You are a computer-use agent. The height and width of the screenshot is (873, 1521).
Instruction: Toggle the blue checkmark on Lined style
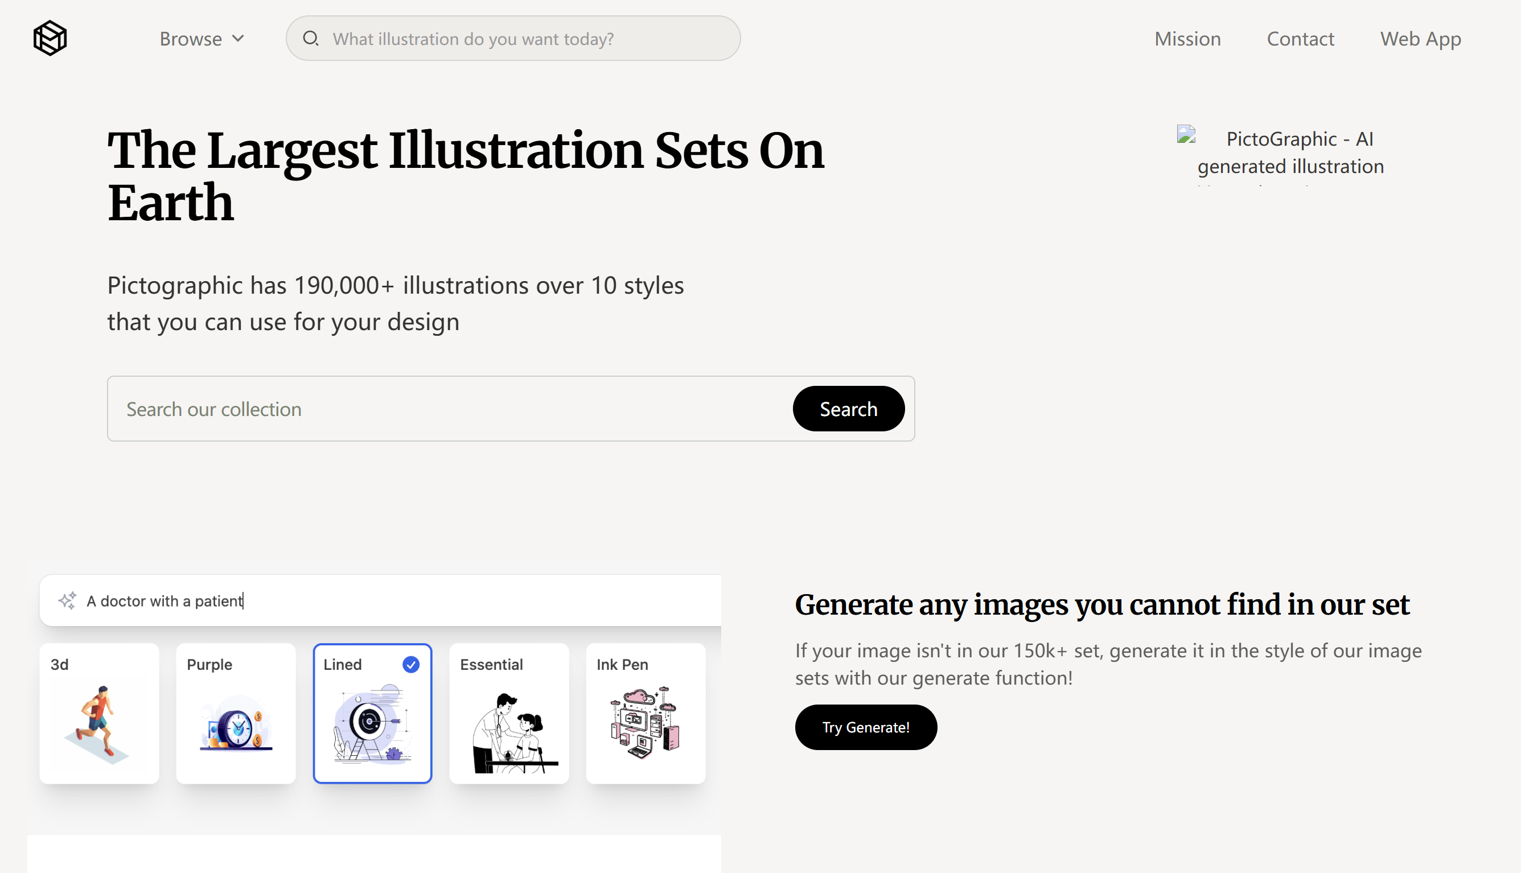(410, 664)
